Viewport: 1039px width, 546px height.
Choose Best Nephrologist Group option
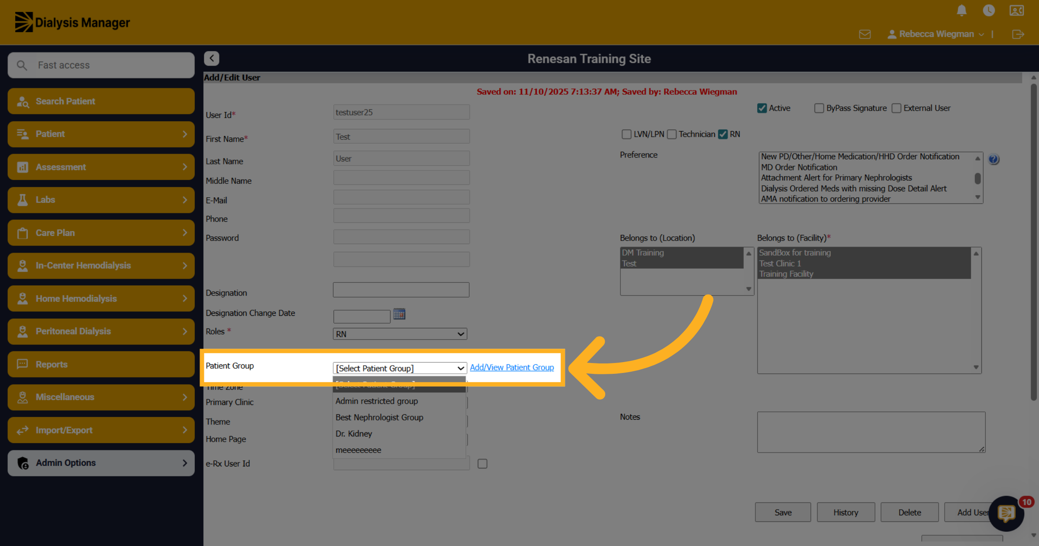[399, 418]
